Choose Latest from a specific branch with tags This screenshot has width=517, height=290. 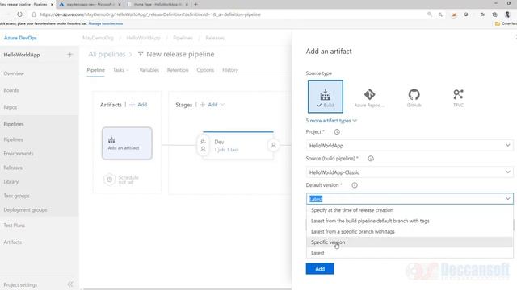(x=410, y=231)
